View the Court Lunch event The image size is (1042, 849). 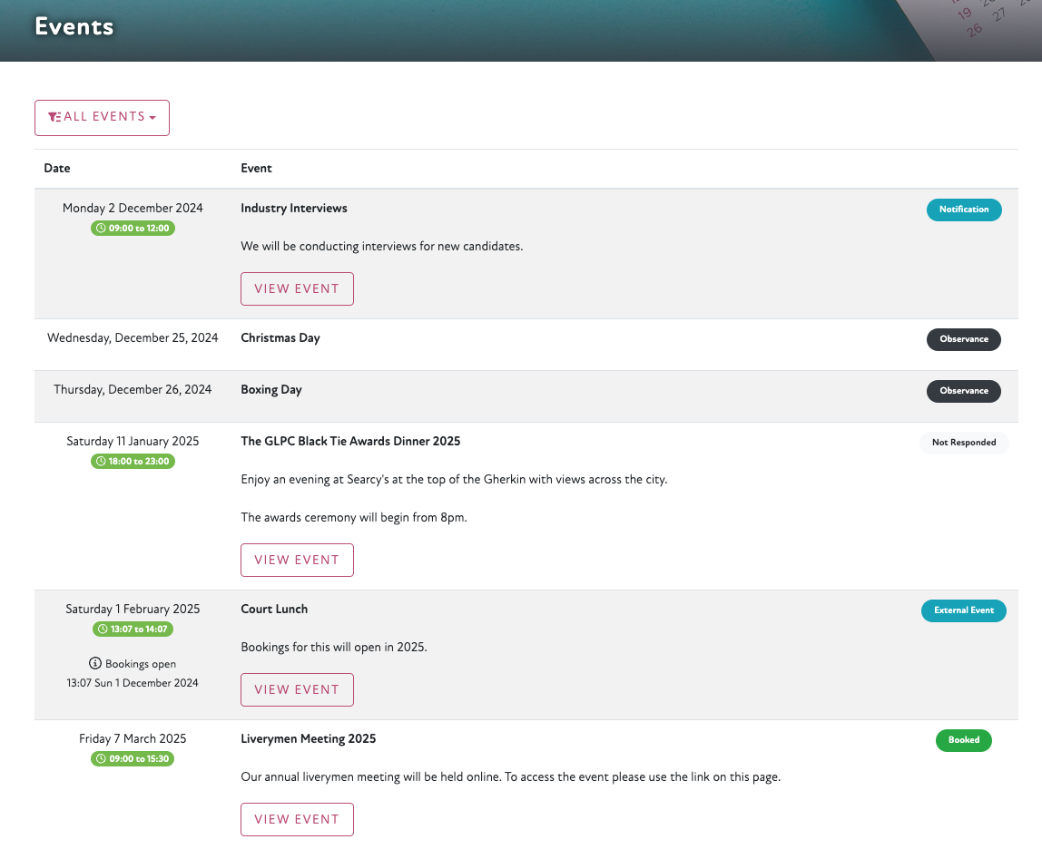pos(297,690)
